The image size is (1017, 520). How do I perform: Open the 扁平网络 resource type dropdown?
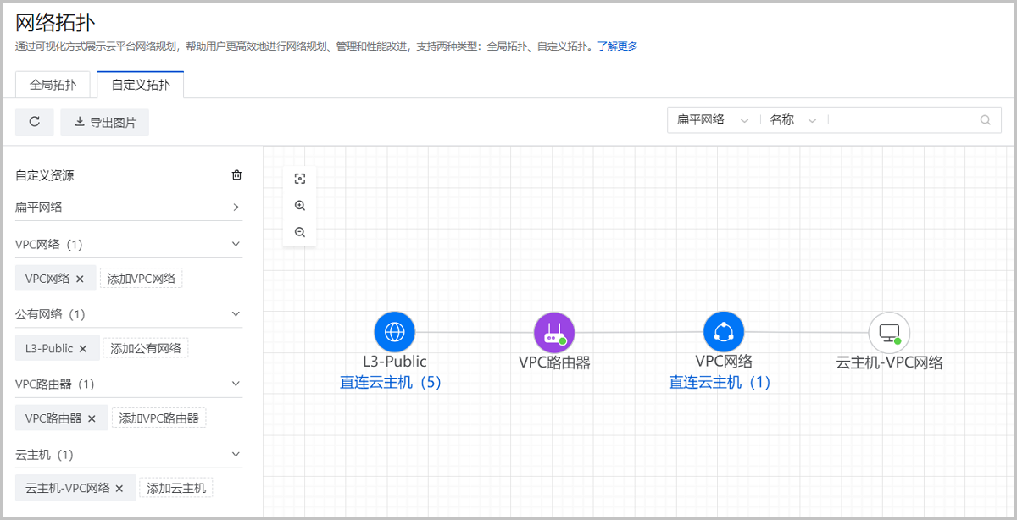click(713, 120)
